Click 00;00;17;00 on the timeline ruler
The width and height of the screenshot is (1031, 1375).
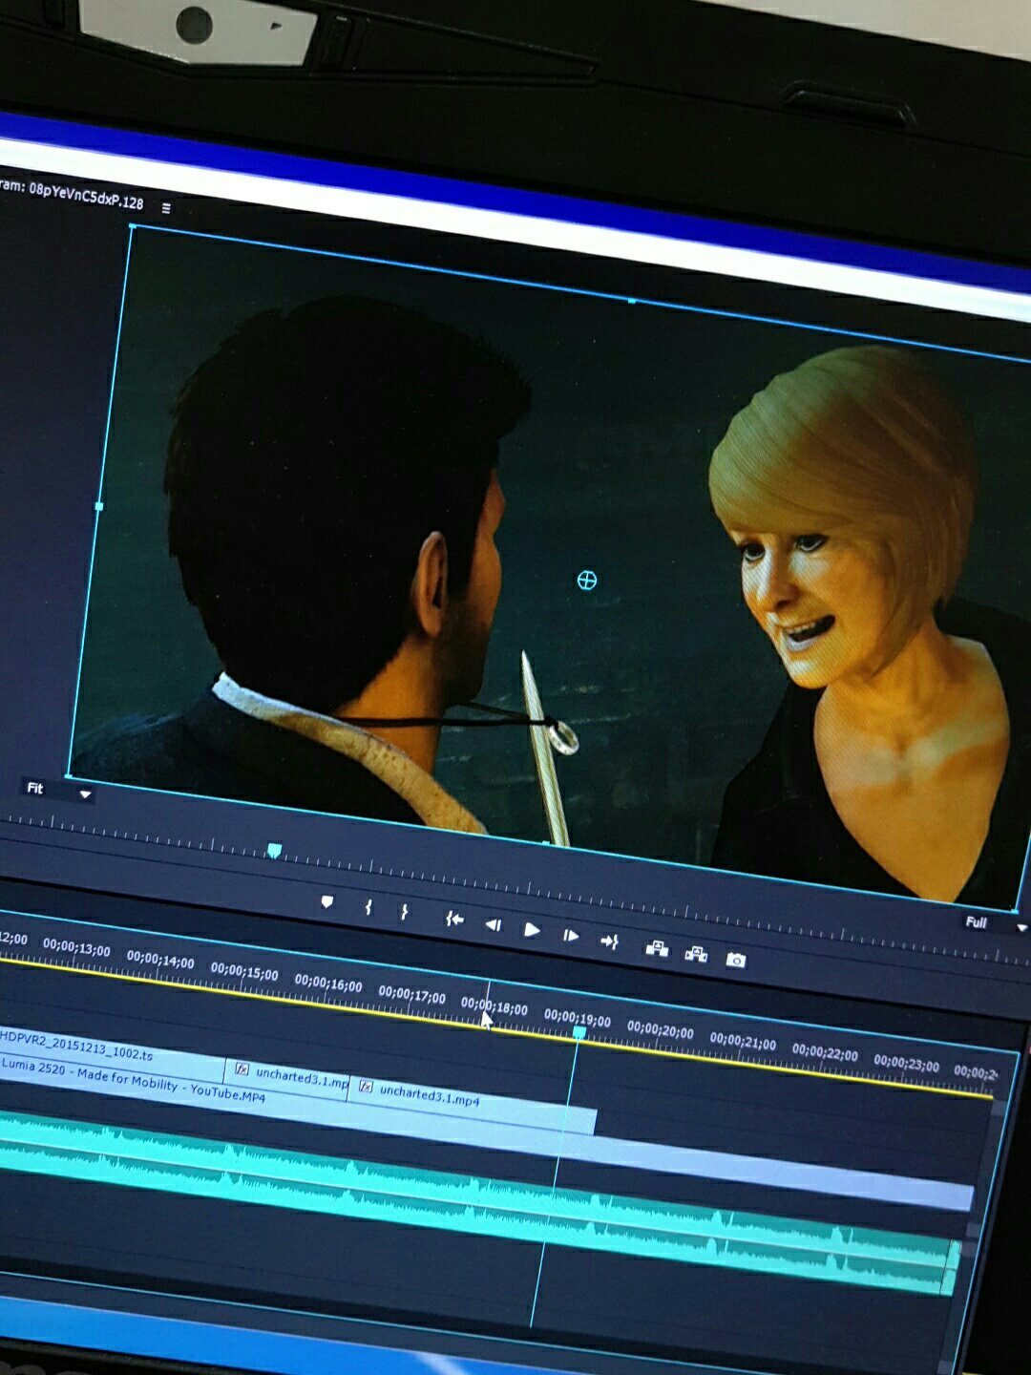[412, 994]
